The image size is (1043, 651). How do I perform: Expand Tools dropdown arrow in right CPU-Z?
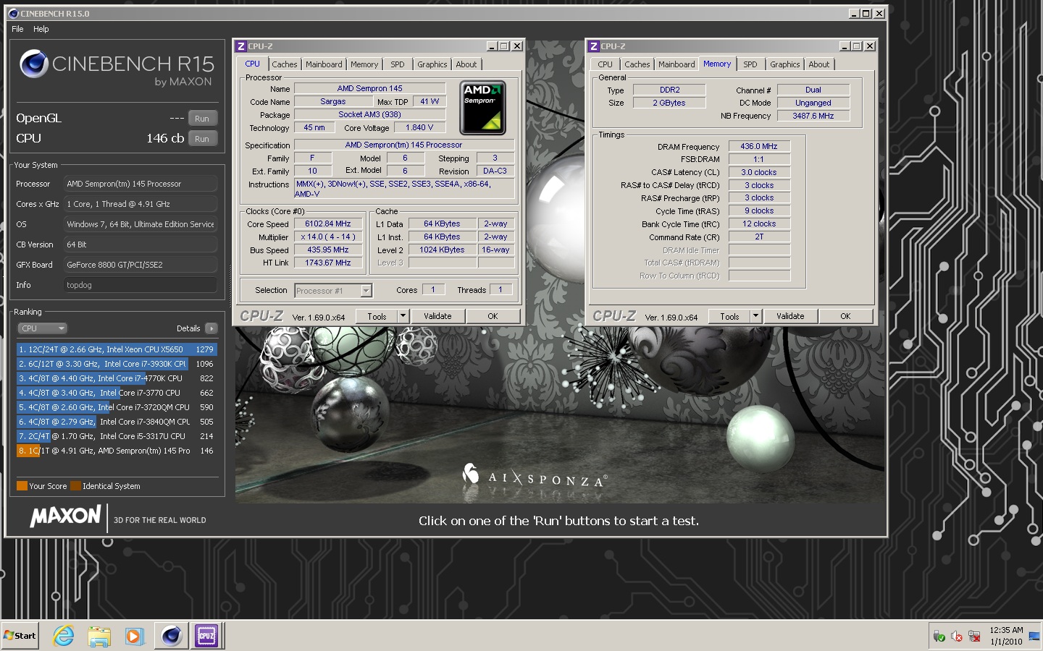756,316
